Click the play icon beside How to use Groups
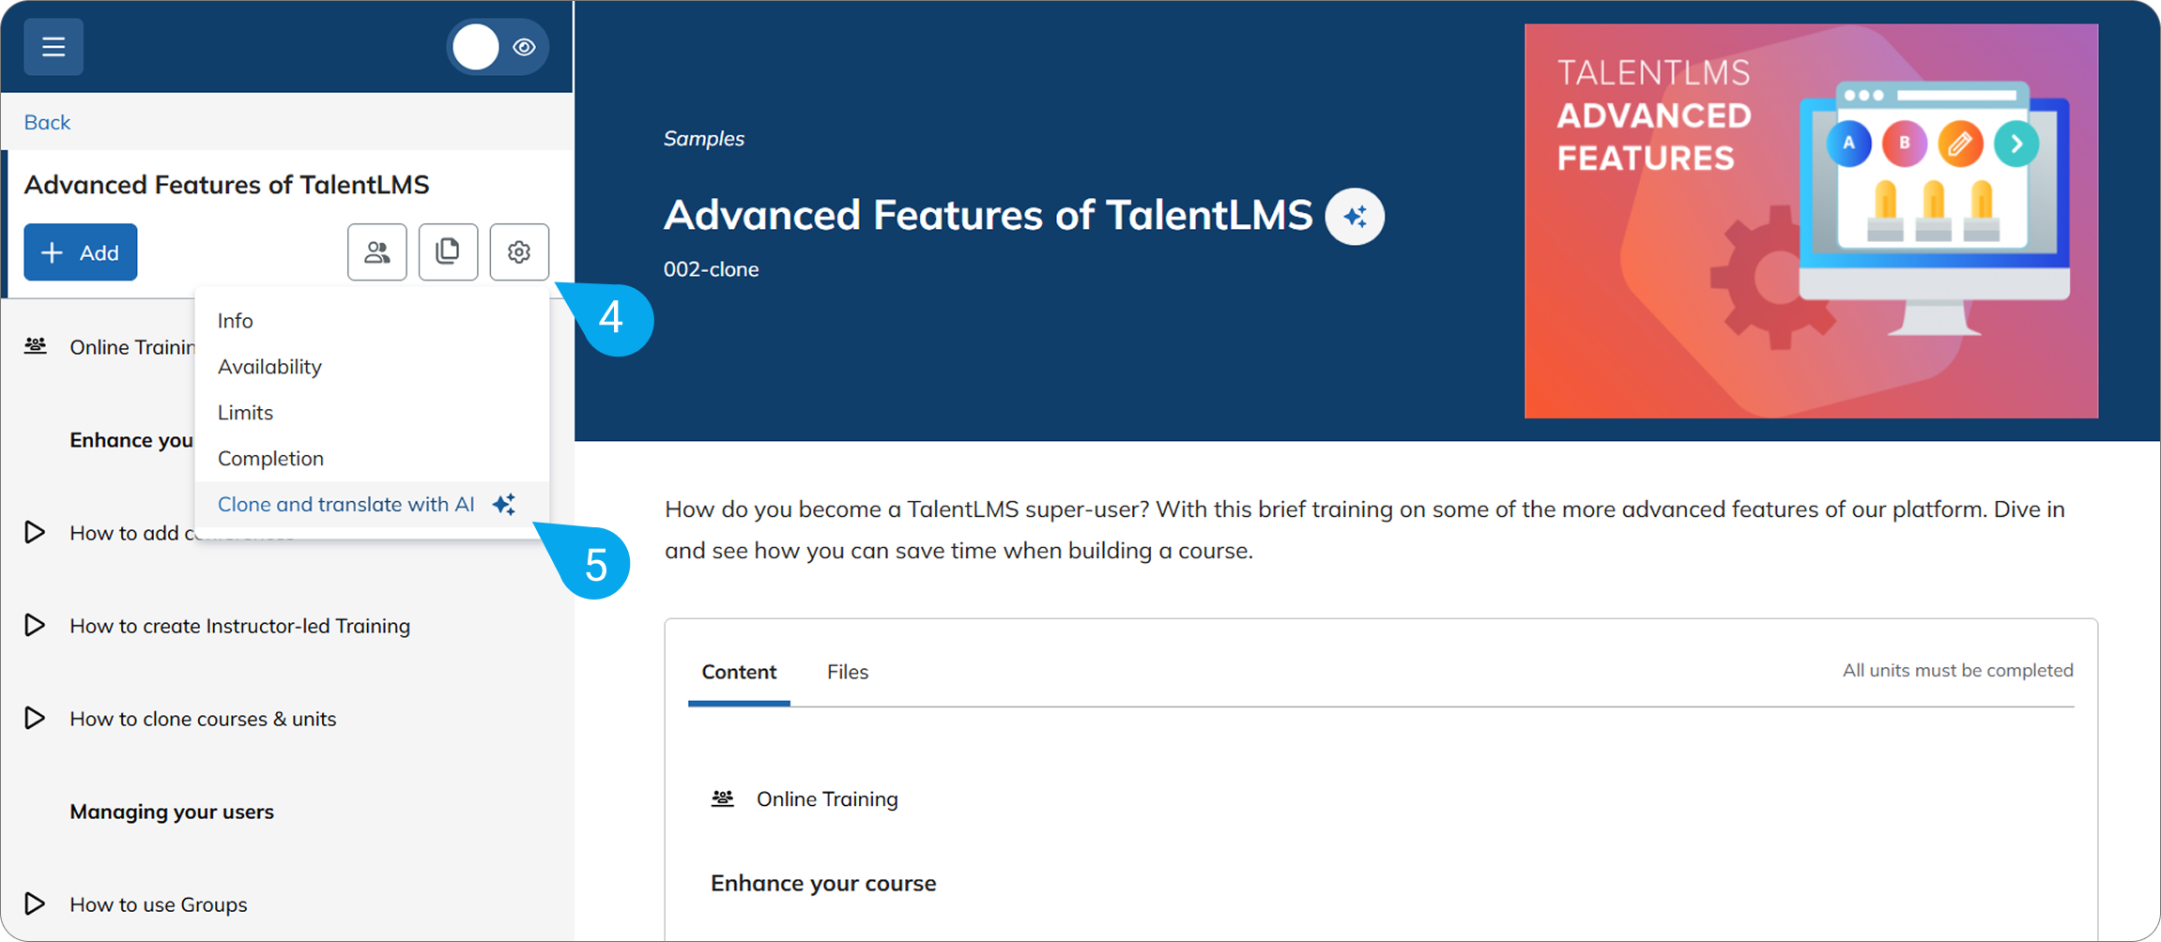Image resolution: width=2161 pixels, height=942 pixels. click(x=35, y=904)
